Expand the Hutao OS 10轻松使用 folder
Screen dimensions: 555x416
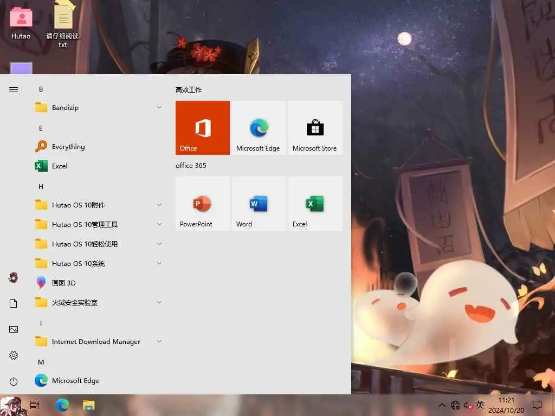coord(99,244)
